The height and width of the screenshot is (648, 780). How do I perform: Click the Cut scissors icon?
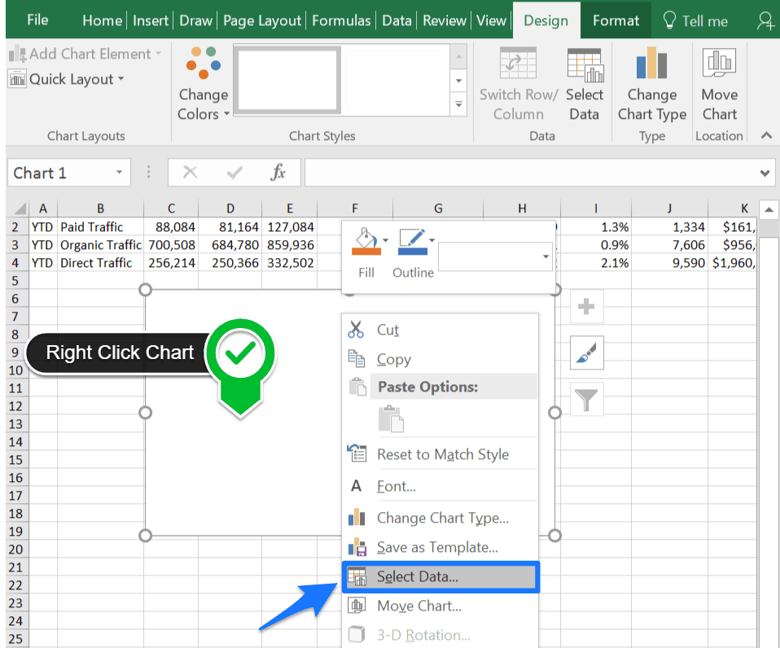point(356,330)
